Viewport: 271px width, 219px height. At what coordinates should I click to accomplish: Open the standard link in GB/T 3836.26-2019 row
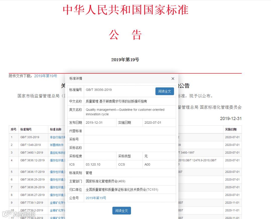[57, 187]
